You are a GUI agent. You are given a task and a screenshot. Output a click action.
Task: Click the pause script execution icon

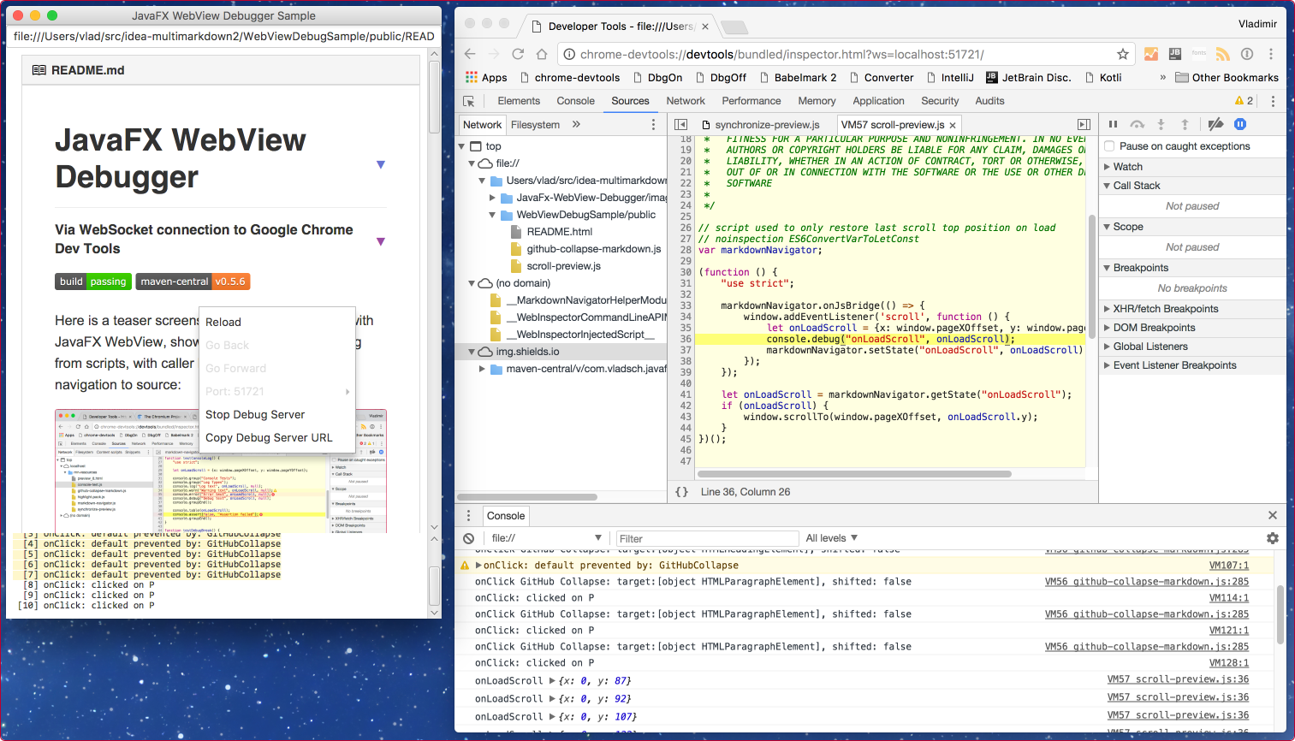click(x=1113, y=124)
